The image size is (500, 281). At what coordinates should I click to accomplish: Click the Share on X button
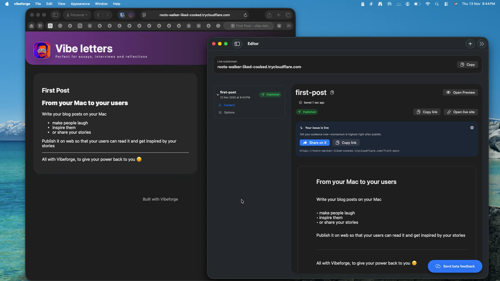pyautogui.click(x=315, y=143)
